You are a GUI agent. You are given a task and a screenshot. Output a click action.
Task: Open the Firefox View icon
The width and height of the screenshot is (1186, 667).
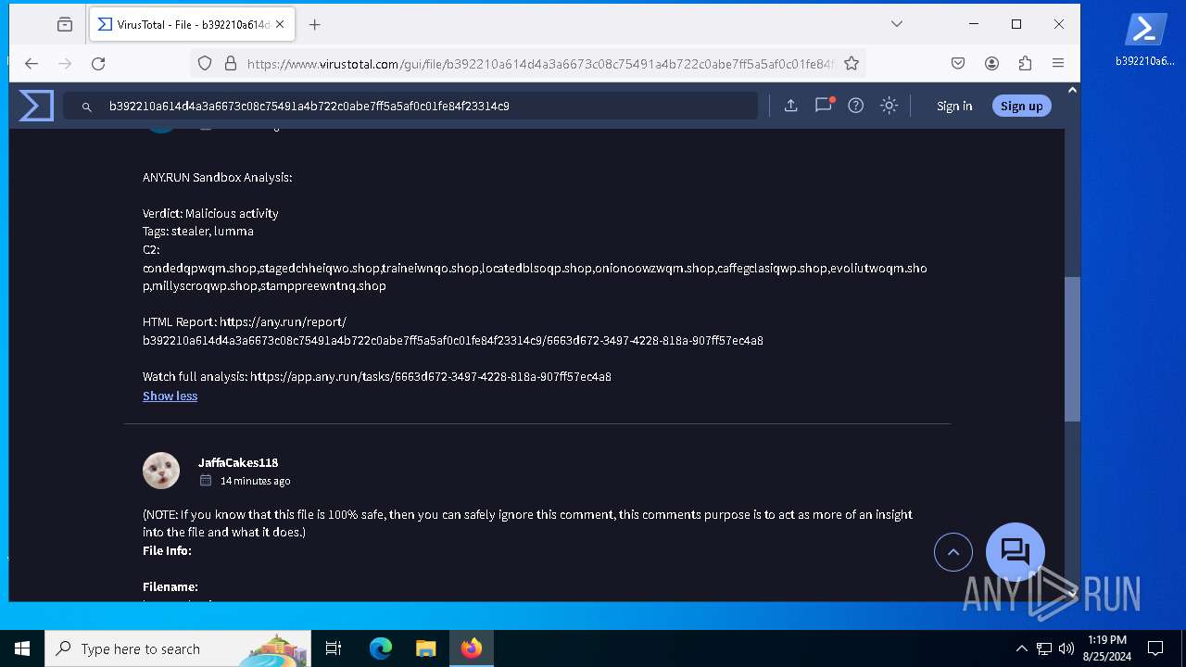point(65,24)
